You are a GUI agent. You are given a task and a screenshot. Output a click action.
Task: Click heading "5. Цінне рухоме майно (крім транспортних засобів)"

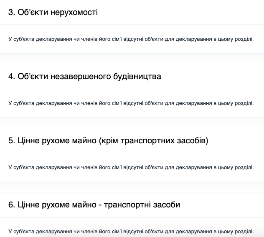click(108, 140)
